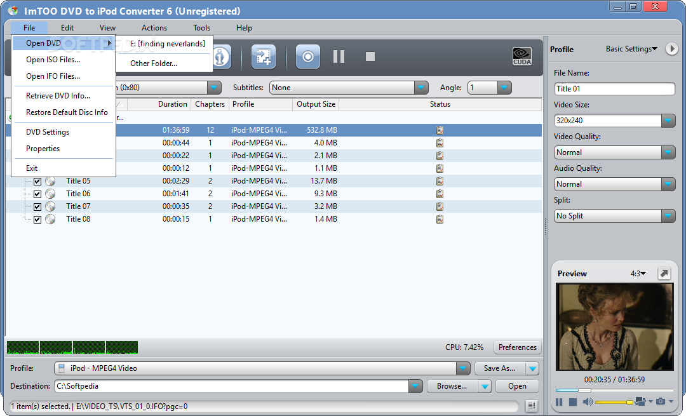Click the NVIDIA CUDA icon
This screenshot has width=686, height=416.
click(x=522, y=57)
